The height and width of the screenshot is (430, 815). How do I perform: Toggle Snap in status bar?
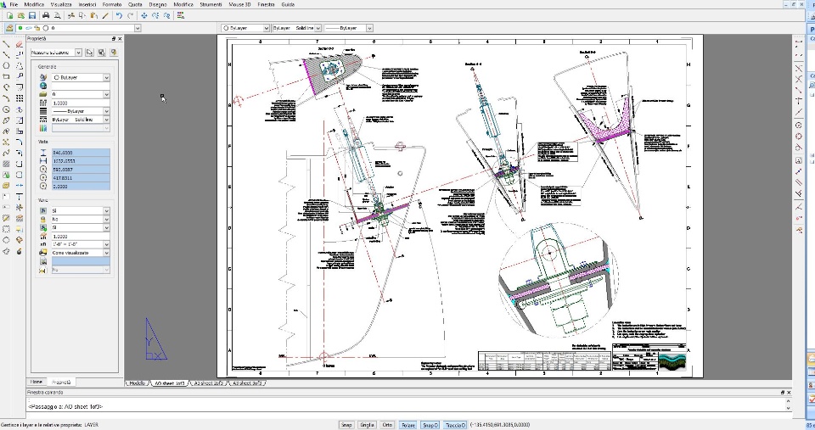coord(346,425)
